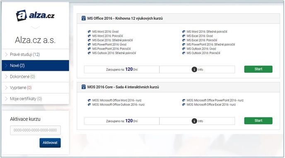Click the Alza.cz a.s. company name
Screen dimensions: 285x158
click(x=35, y=40)
